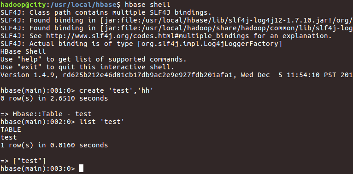
Task: Click the create 'test','hh' command
Action: (116, 90)
